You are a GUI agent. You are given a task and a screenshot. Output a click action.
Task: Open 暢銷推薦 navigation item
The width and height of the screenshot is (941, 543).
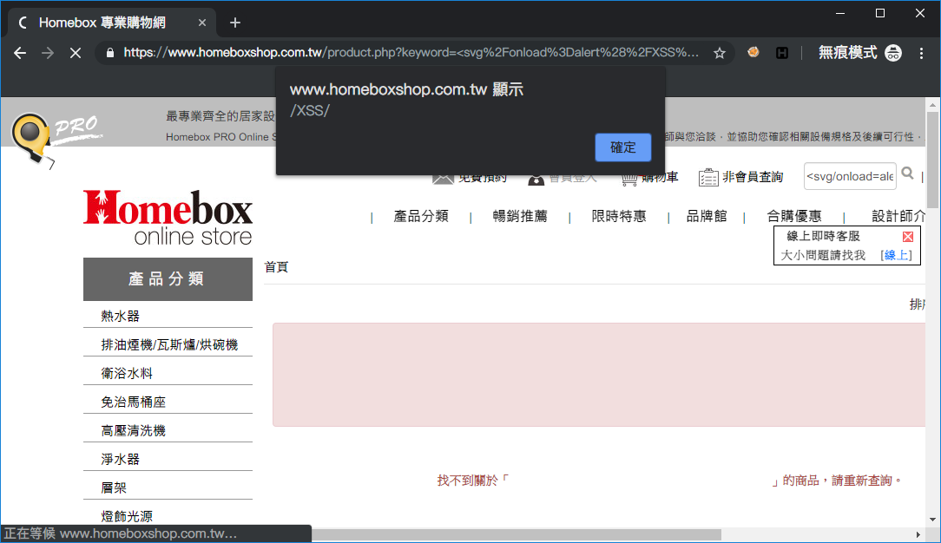520,216
